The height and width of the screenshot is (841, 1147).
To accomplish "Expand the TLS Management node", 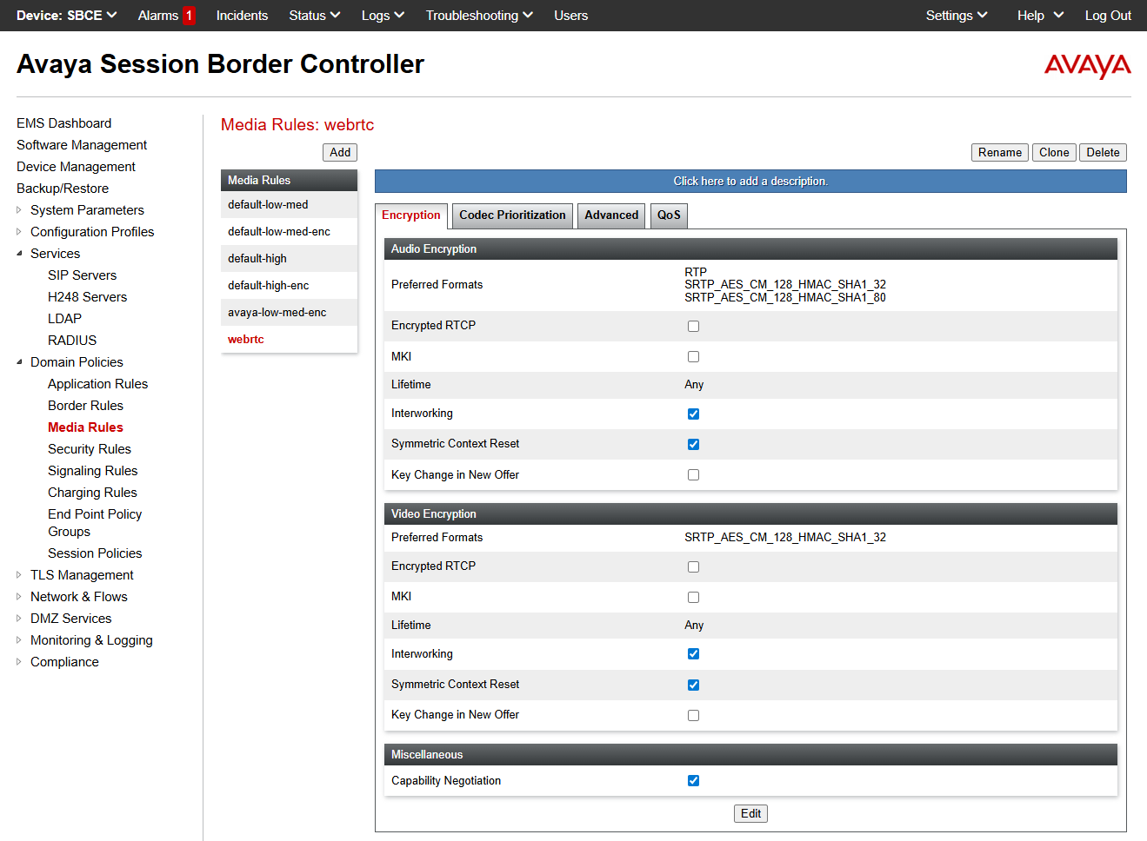I will [19, 575].
